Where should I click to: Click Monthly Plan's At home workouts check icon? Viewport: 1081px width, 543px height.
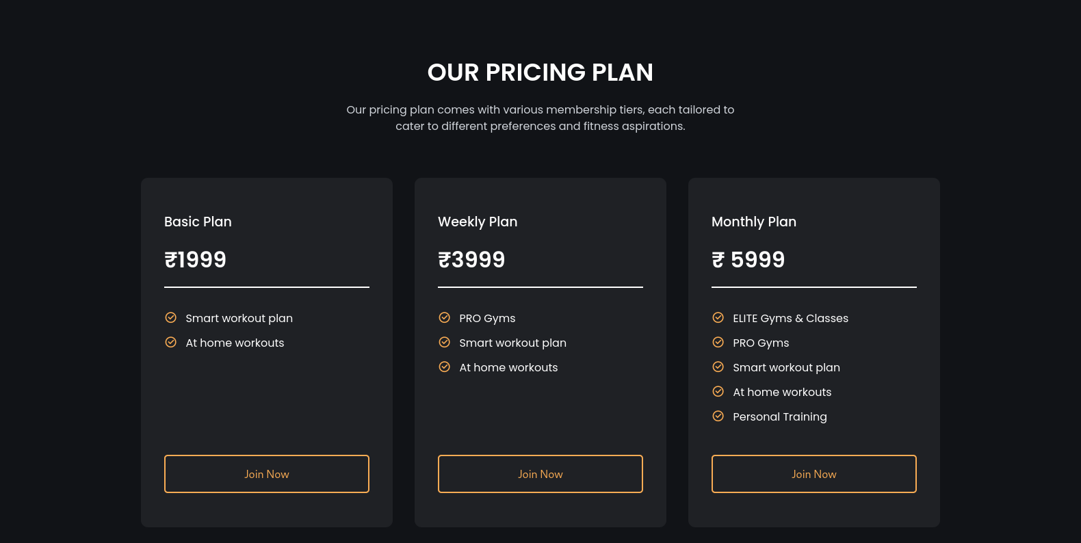point(718,391)
